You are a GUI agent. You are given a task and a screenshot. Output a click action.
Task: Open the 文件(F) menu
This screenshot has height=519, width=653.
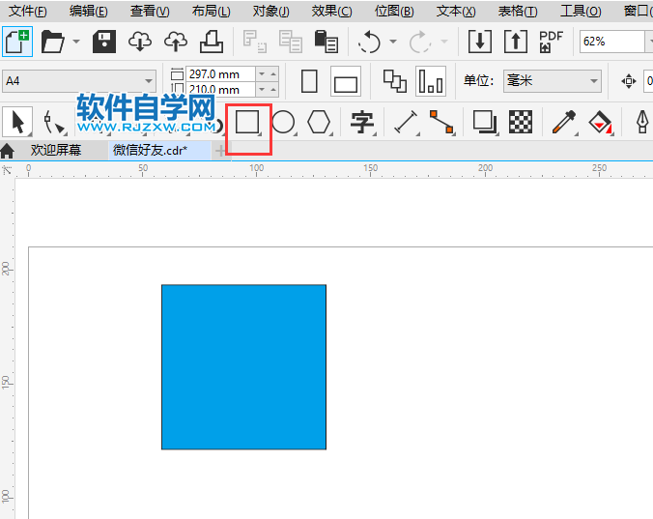point(27,11)
